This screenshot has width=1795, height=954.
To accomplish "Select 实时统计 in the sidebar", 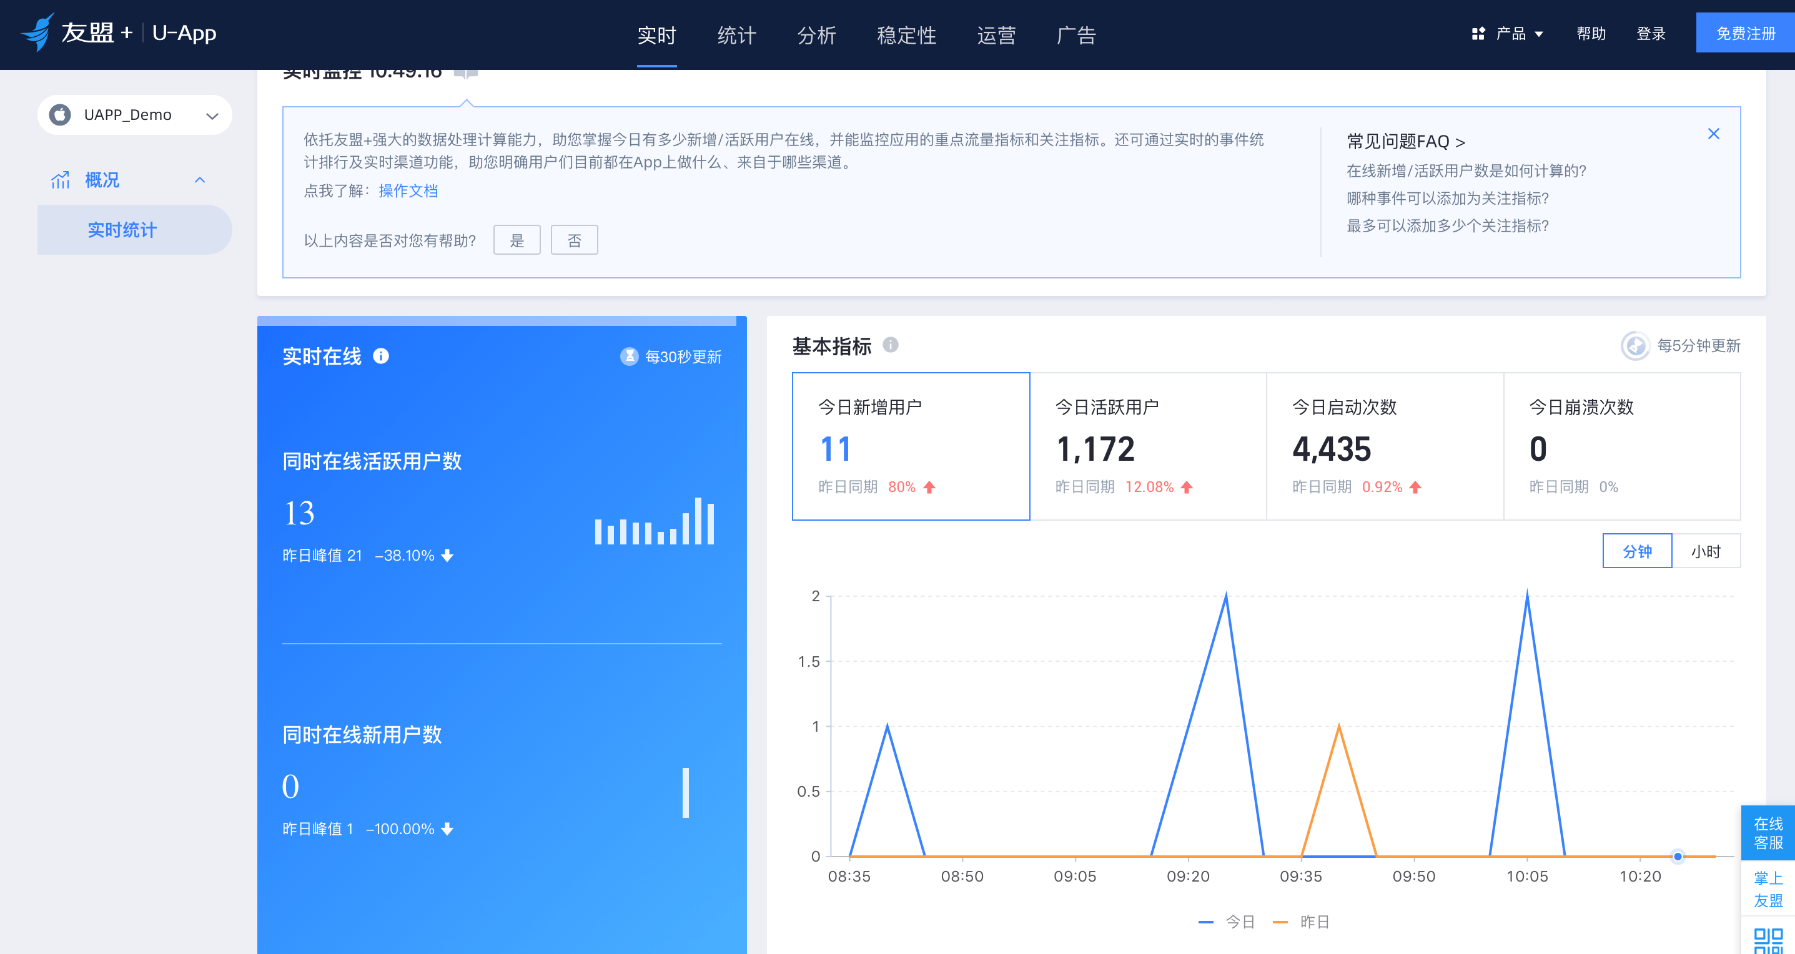I will [134, 229].
